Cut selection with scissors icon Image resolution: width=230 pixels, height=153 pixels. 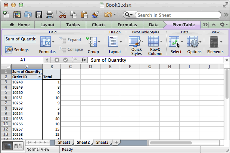[x=63, y=15]
